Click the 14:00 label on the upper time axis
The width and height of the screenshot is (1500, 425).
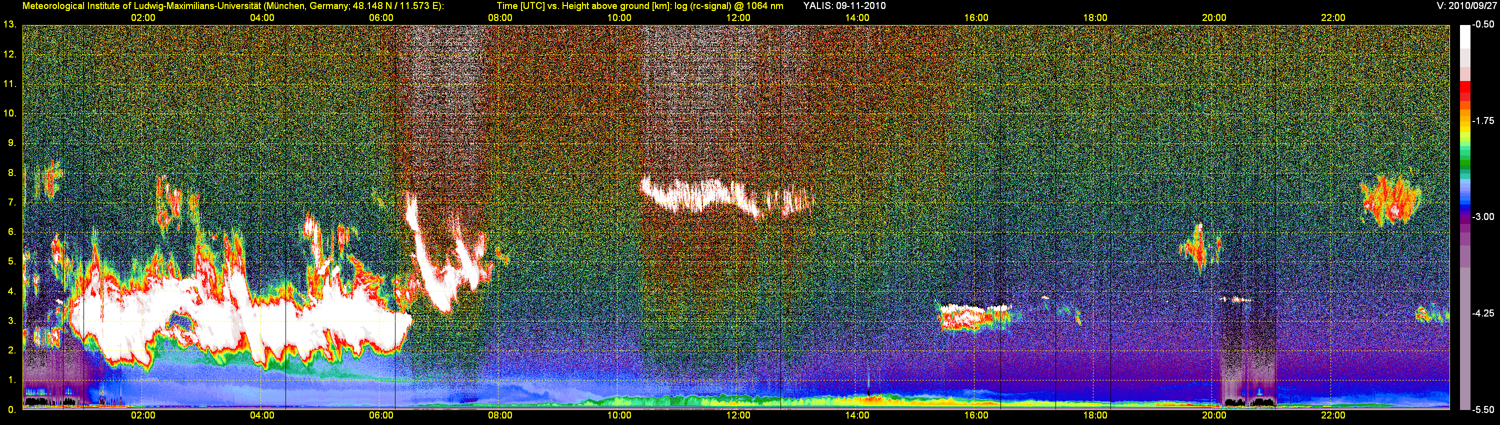coord(857,18)
